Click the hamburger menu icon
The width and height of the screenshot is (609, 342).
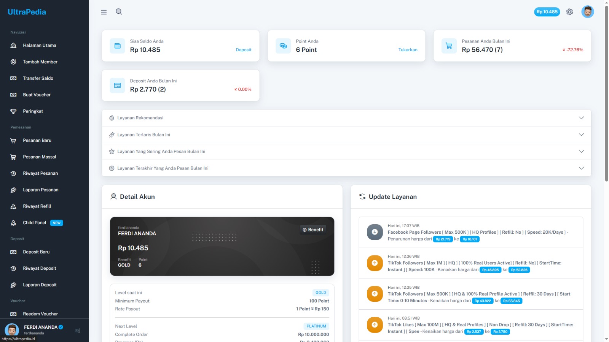click(x=104, y=12)
